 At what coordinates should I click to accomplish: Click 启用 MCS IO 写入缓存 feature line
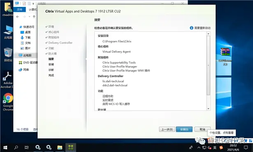click(x=116, y=104)
